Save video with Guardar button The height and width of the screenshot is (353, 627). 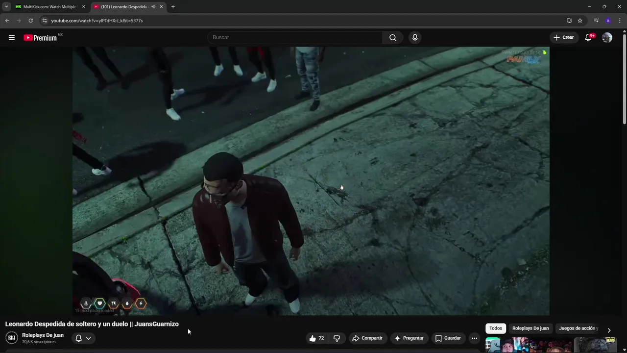coord(448,338)
